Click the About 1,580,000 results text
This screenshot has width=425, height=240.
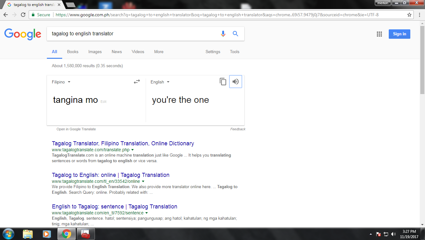tap(87, 66)
